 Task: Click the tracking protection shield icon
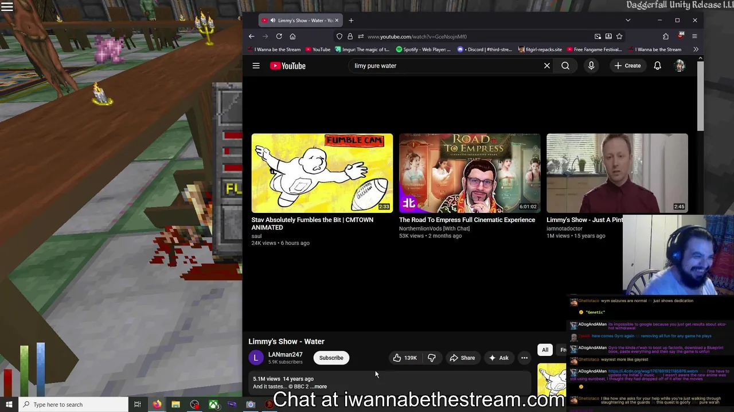[x=339, y=37]
